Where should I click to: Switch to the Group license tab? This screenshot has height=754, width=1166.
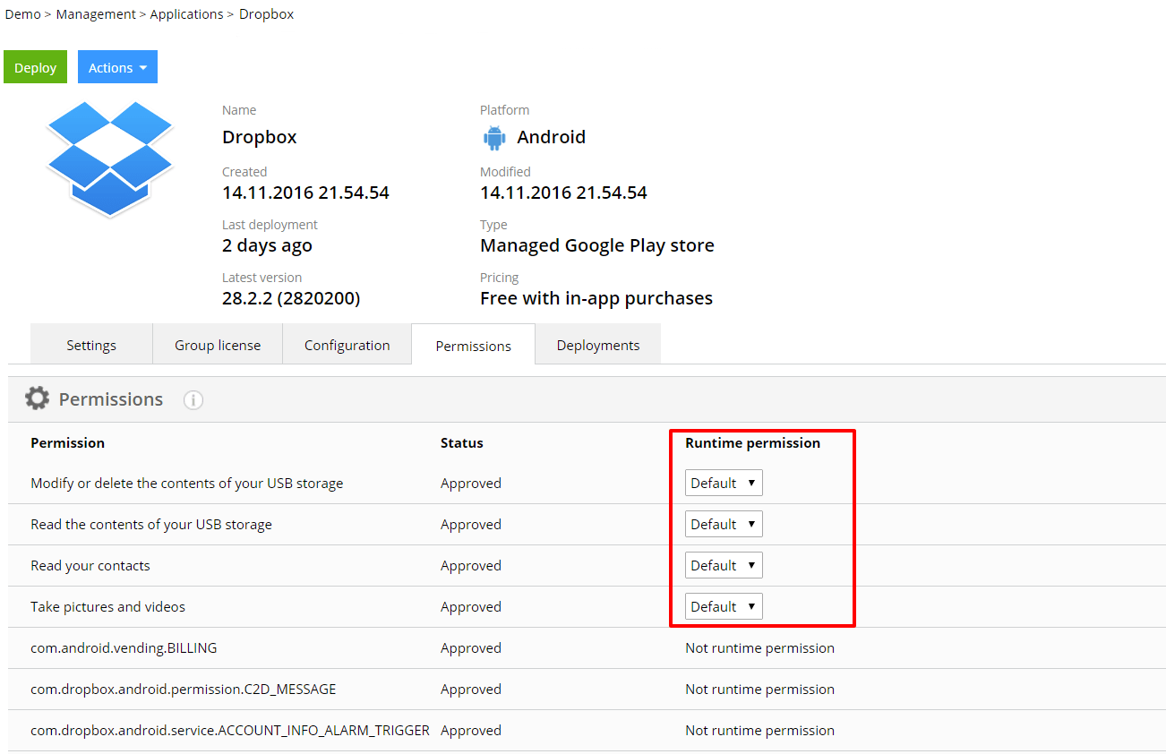[218, 345]
